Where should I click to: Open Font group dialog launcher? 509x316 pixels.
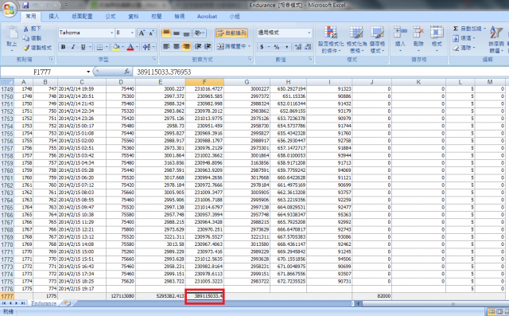point(153,59)
